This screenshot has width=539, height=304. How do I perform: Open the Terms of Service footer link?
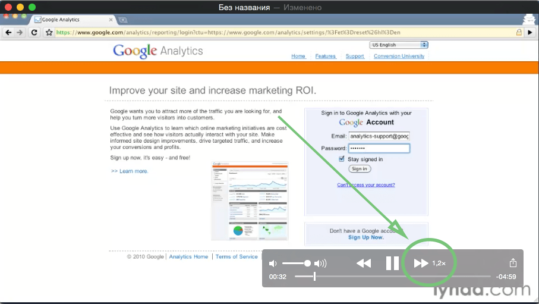tap(237, 256)
